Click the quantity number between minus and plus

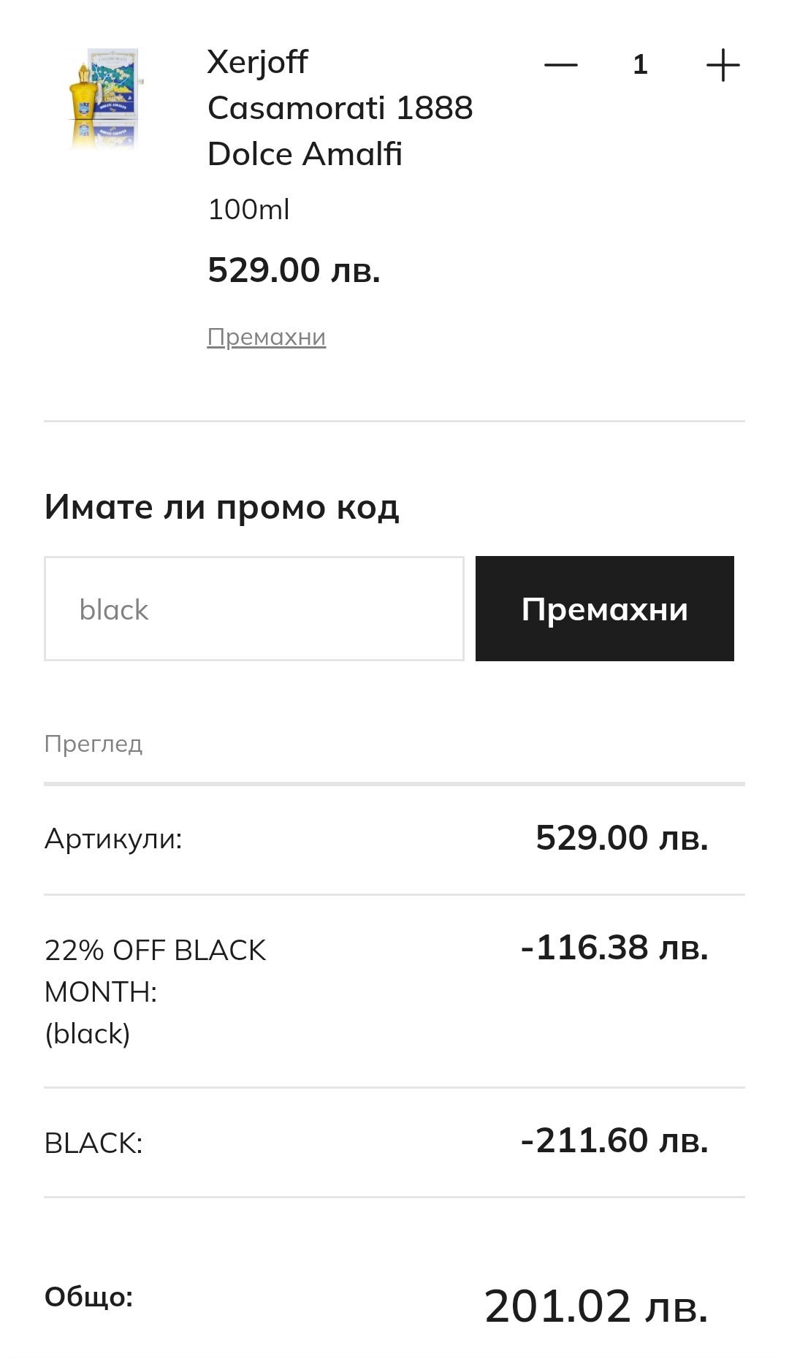pyautogui.click(x=640, y=65)
